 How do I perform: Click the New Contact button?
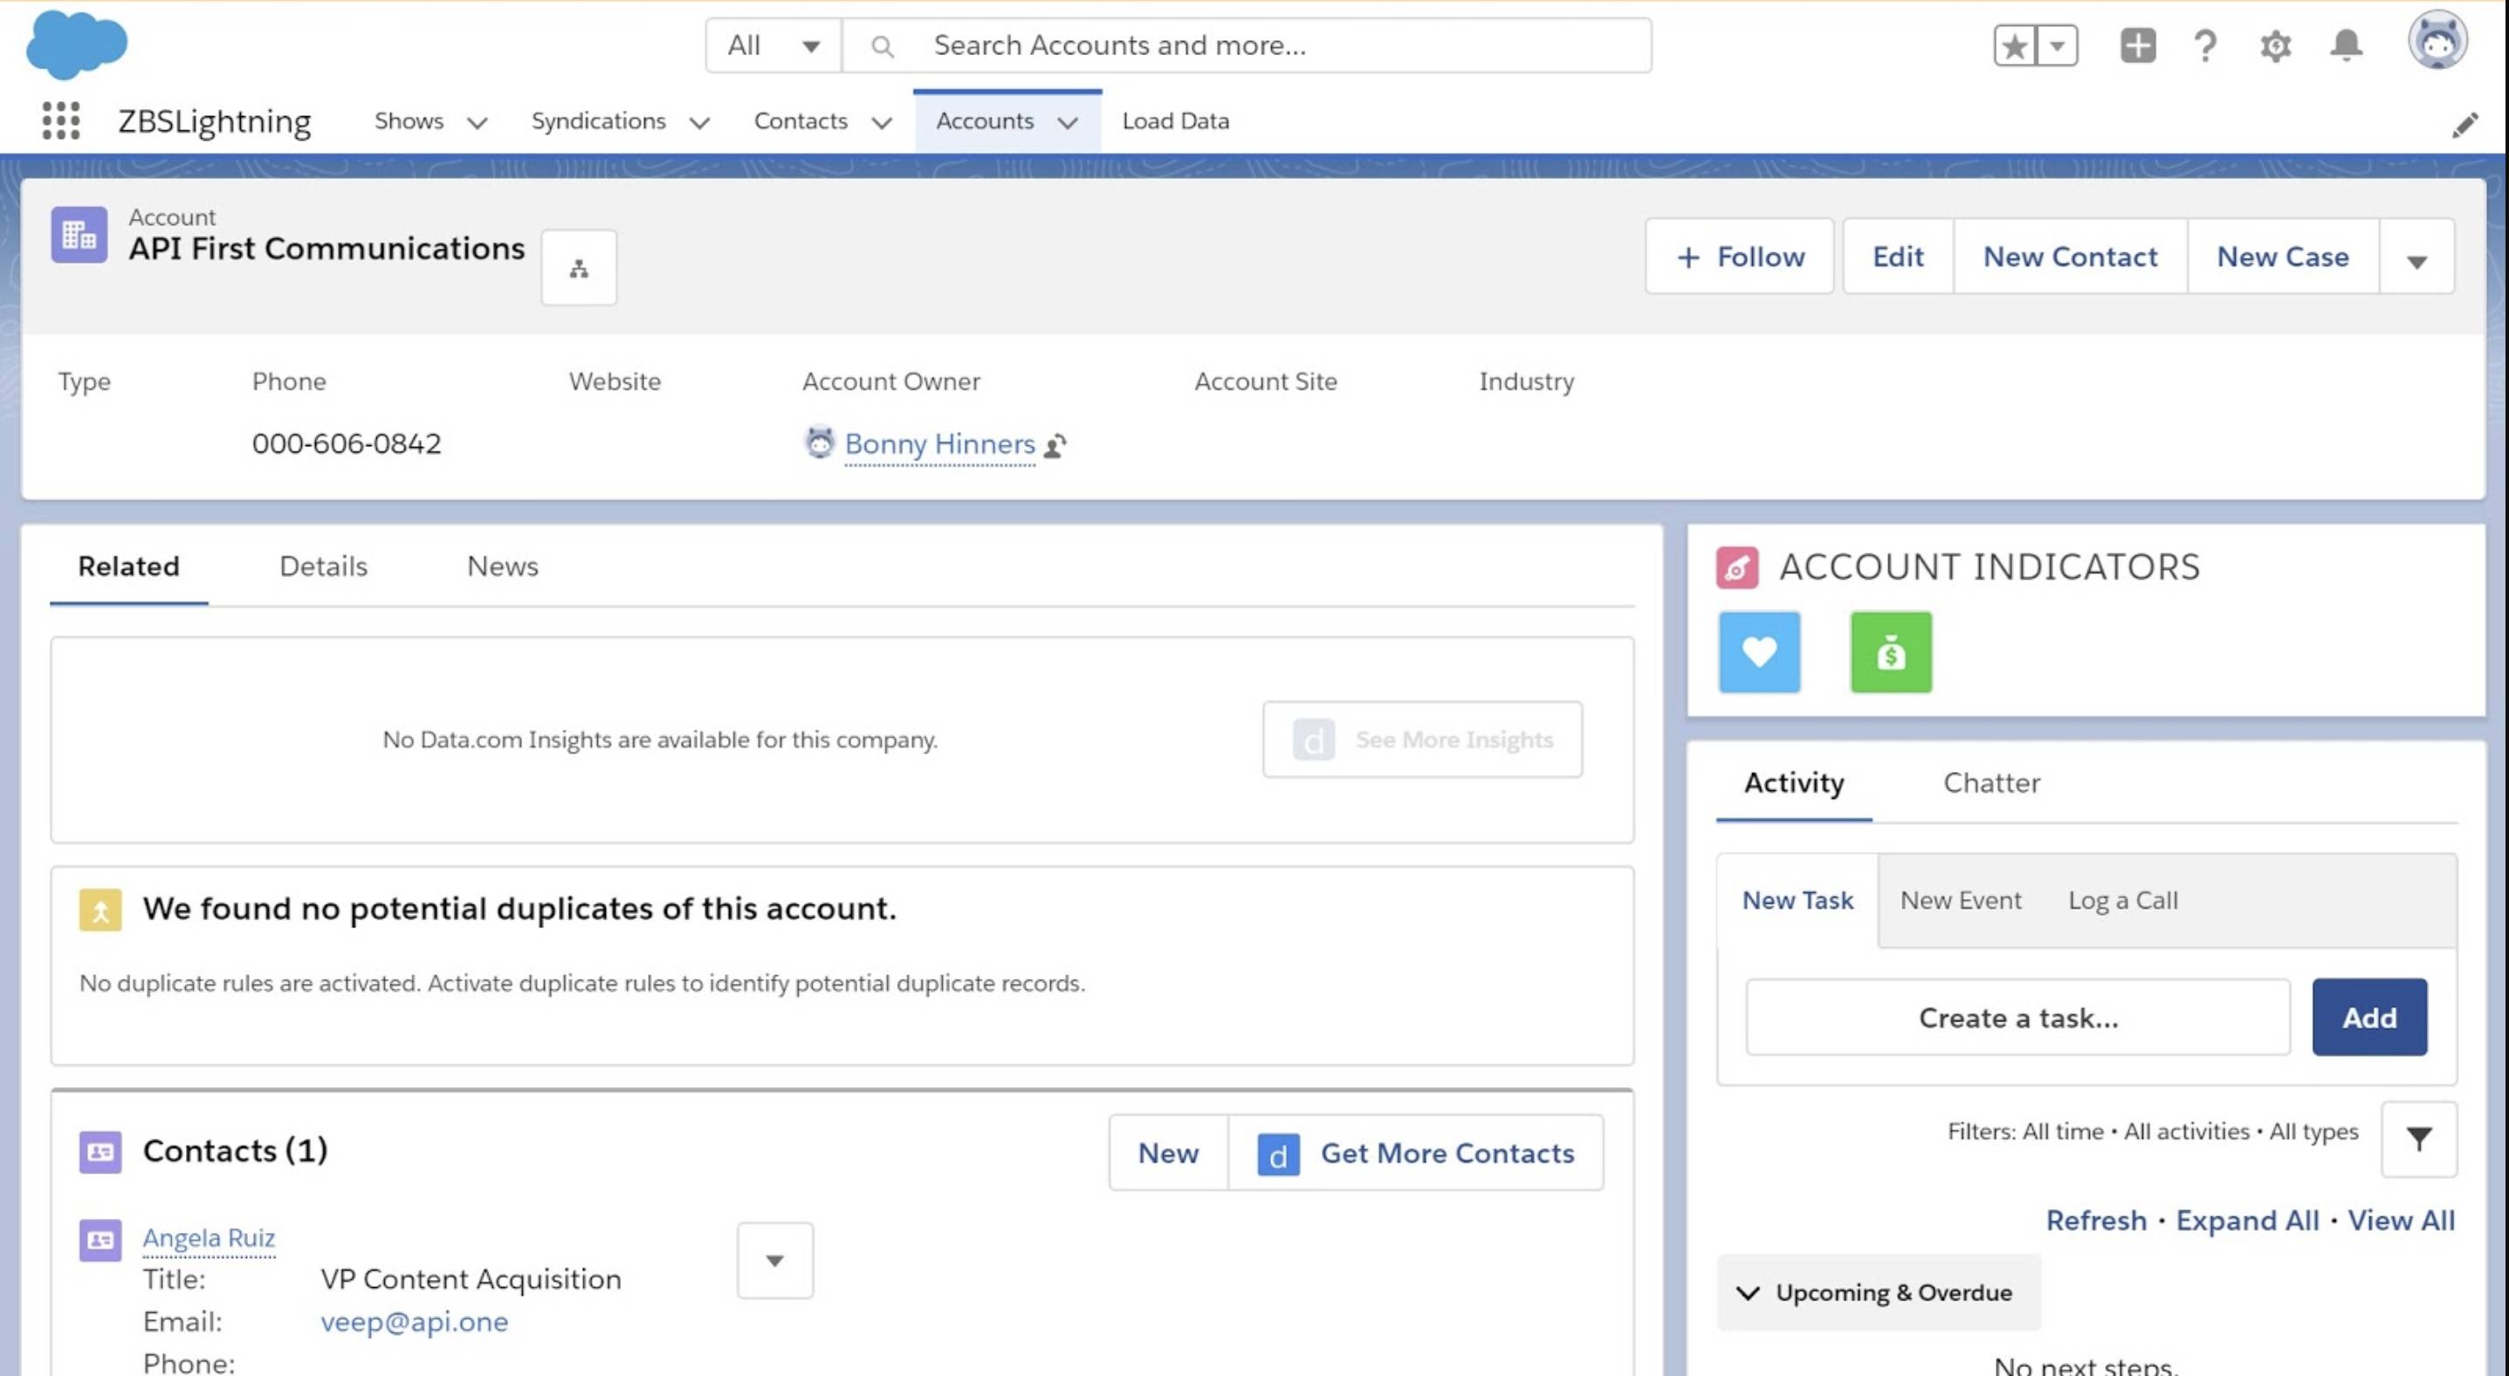point(2070,256)
